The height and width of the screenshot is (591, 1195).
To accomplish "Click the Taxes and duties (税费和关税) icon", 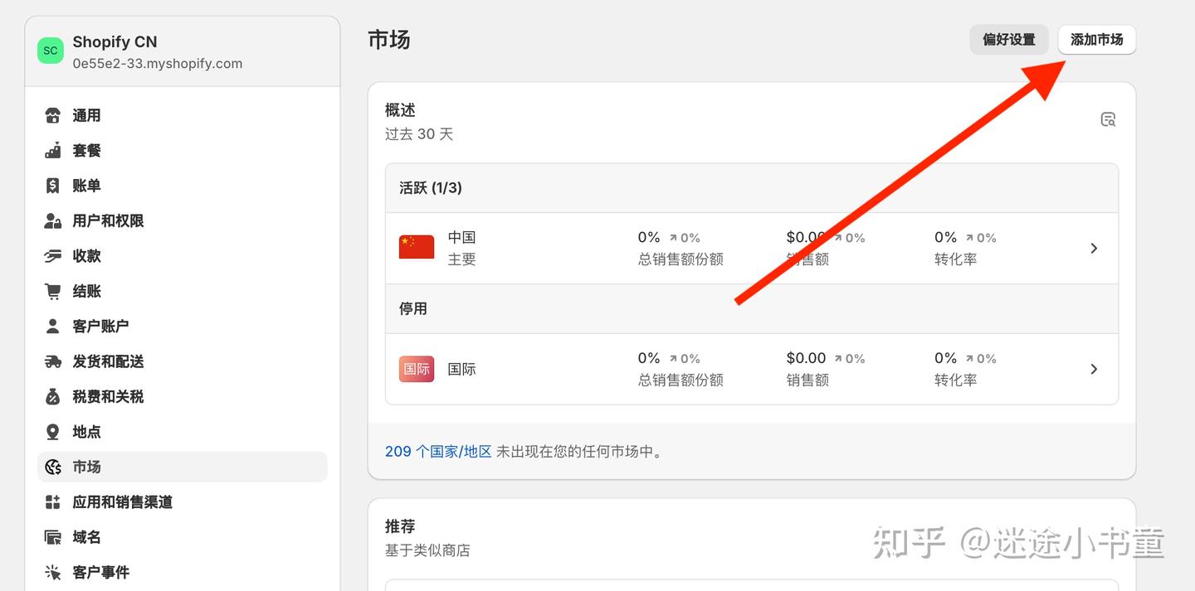I will click(53, 397).
